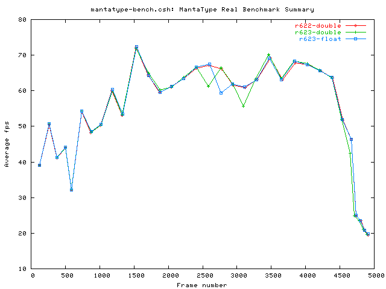Click the x-axis tick label 4000
386x289 pixels.
308,276
